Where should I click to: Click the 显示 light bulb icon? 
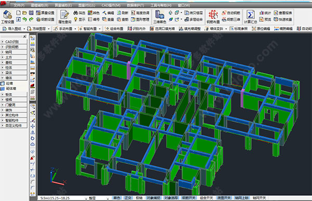point(75,19)
